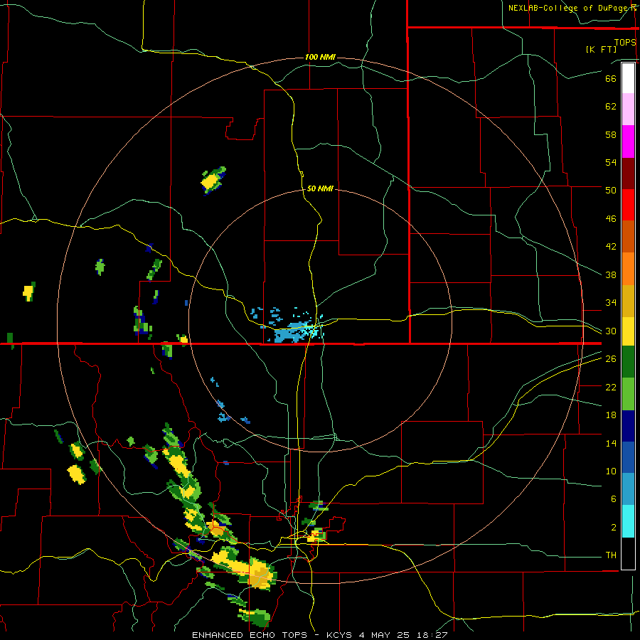Click the '6' legend value
The image size is (640, 640).
[613, 499]
